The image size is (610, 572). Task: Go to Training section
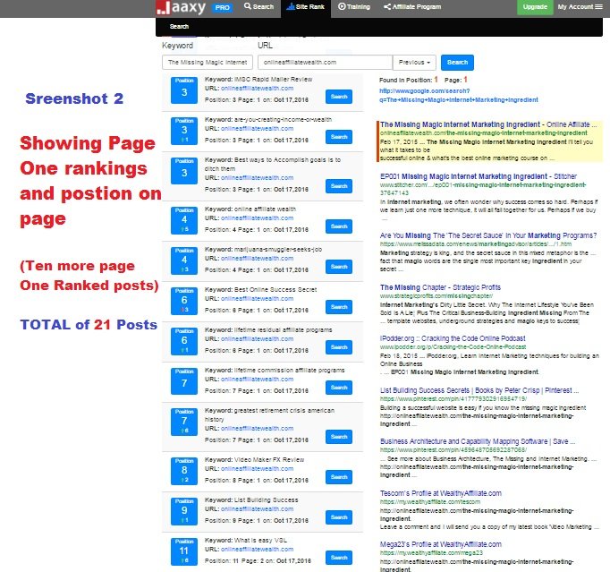354,6
